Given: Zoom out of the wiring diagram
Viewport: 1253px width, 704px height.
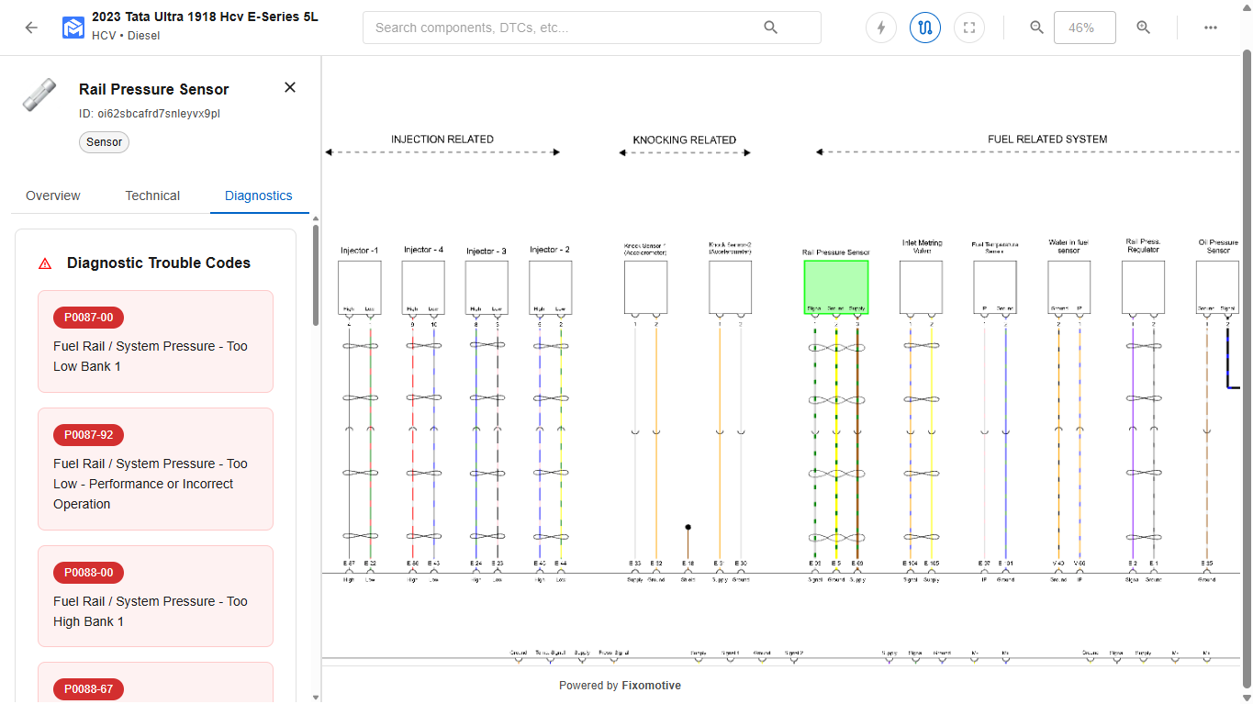Looking at the screenshot, I should pos(1036,28).
